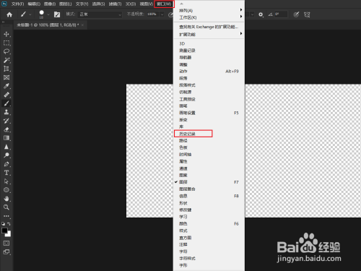Open the blend mode 正常 dropdown
The image size is (361, 271).
click(100, 14)
